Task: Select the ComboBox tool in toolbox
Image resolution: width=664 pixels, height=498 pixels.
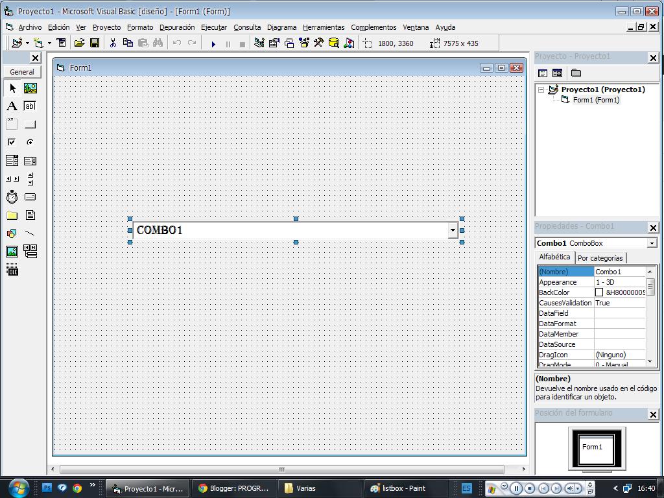Action: point(12,161)
